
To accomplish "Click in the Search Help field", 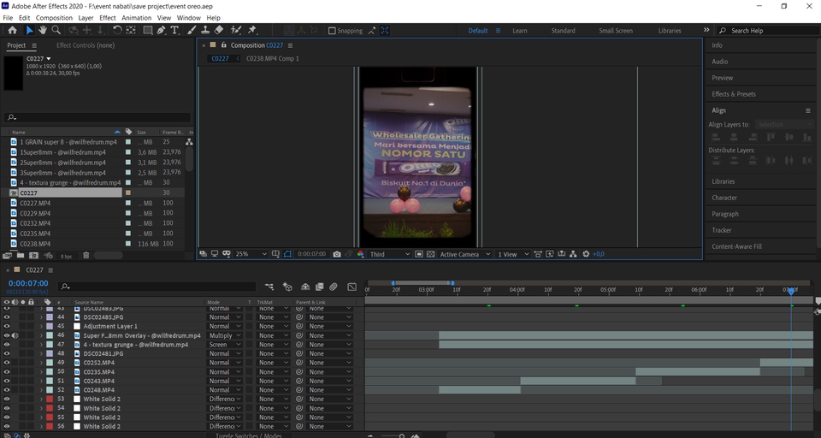I will point(767,31).
